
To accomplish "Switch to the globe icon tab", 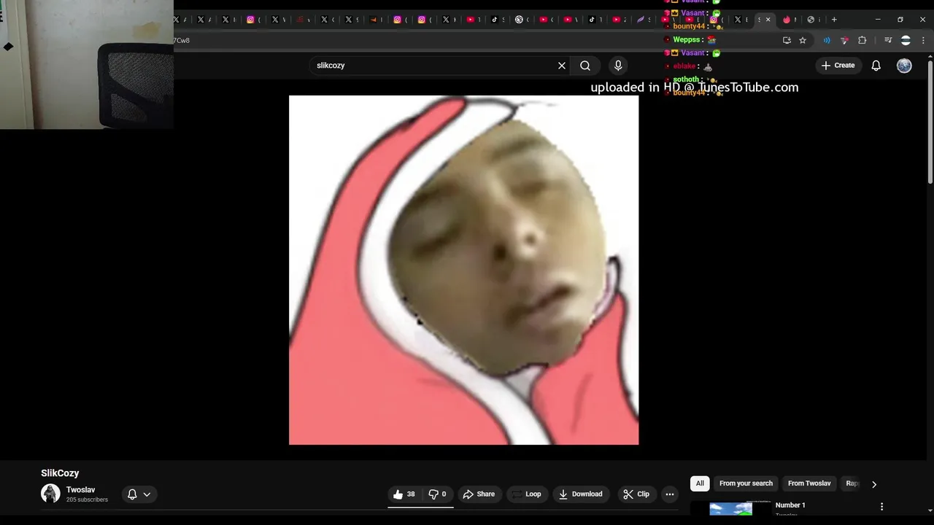I will coord(811,20).
